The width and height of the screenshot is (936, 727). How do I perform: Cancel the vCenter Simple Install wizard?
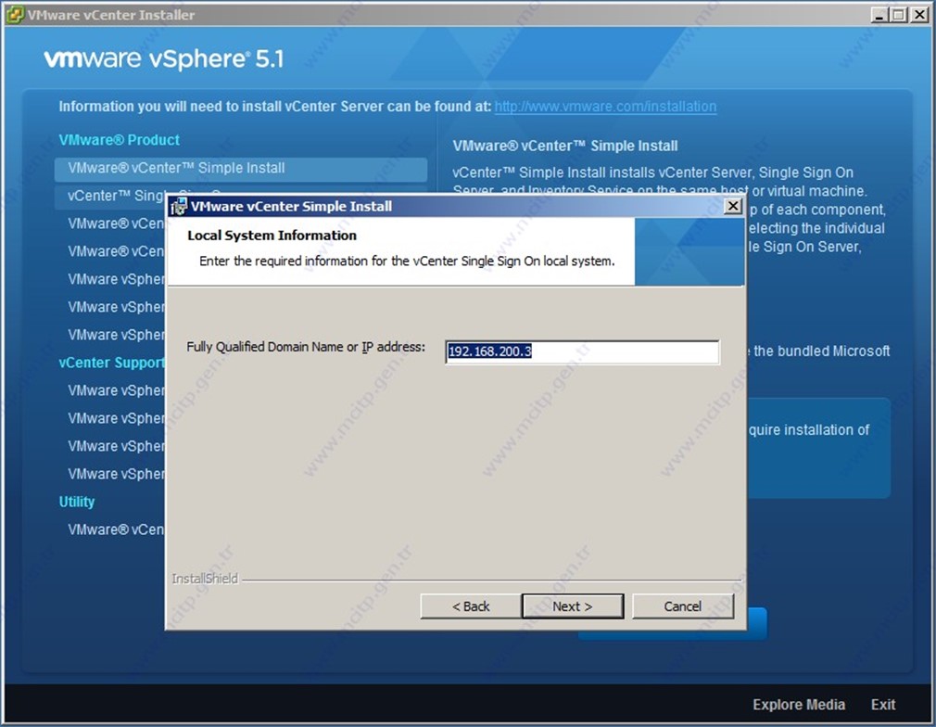pos(683,606)
